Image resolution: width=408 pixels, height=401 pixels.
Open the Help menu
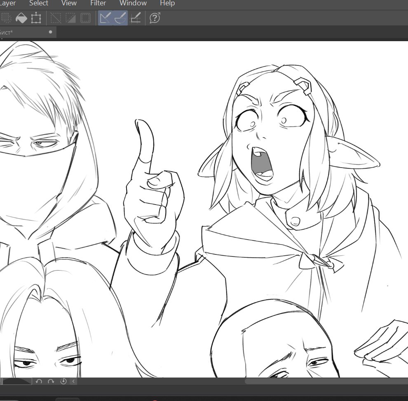(x=167, y=3)
